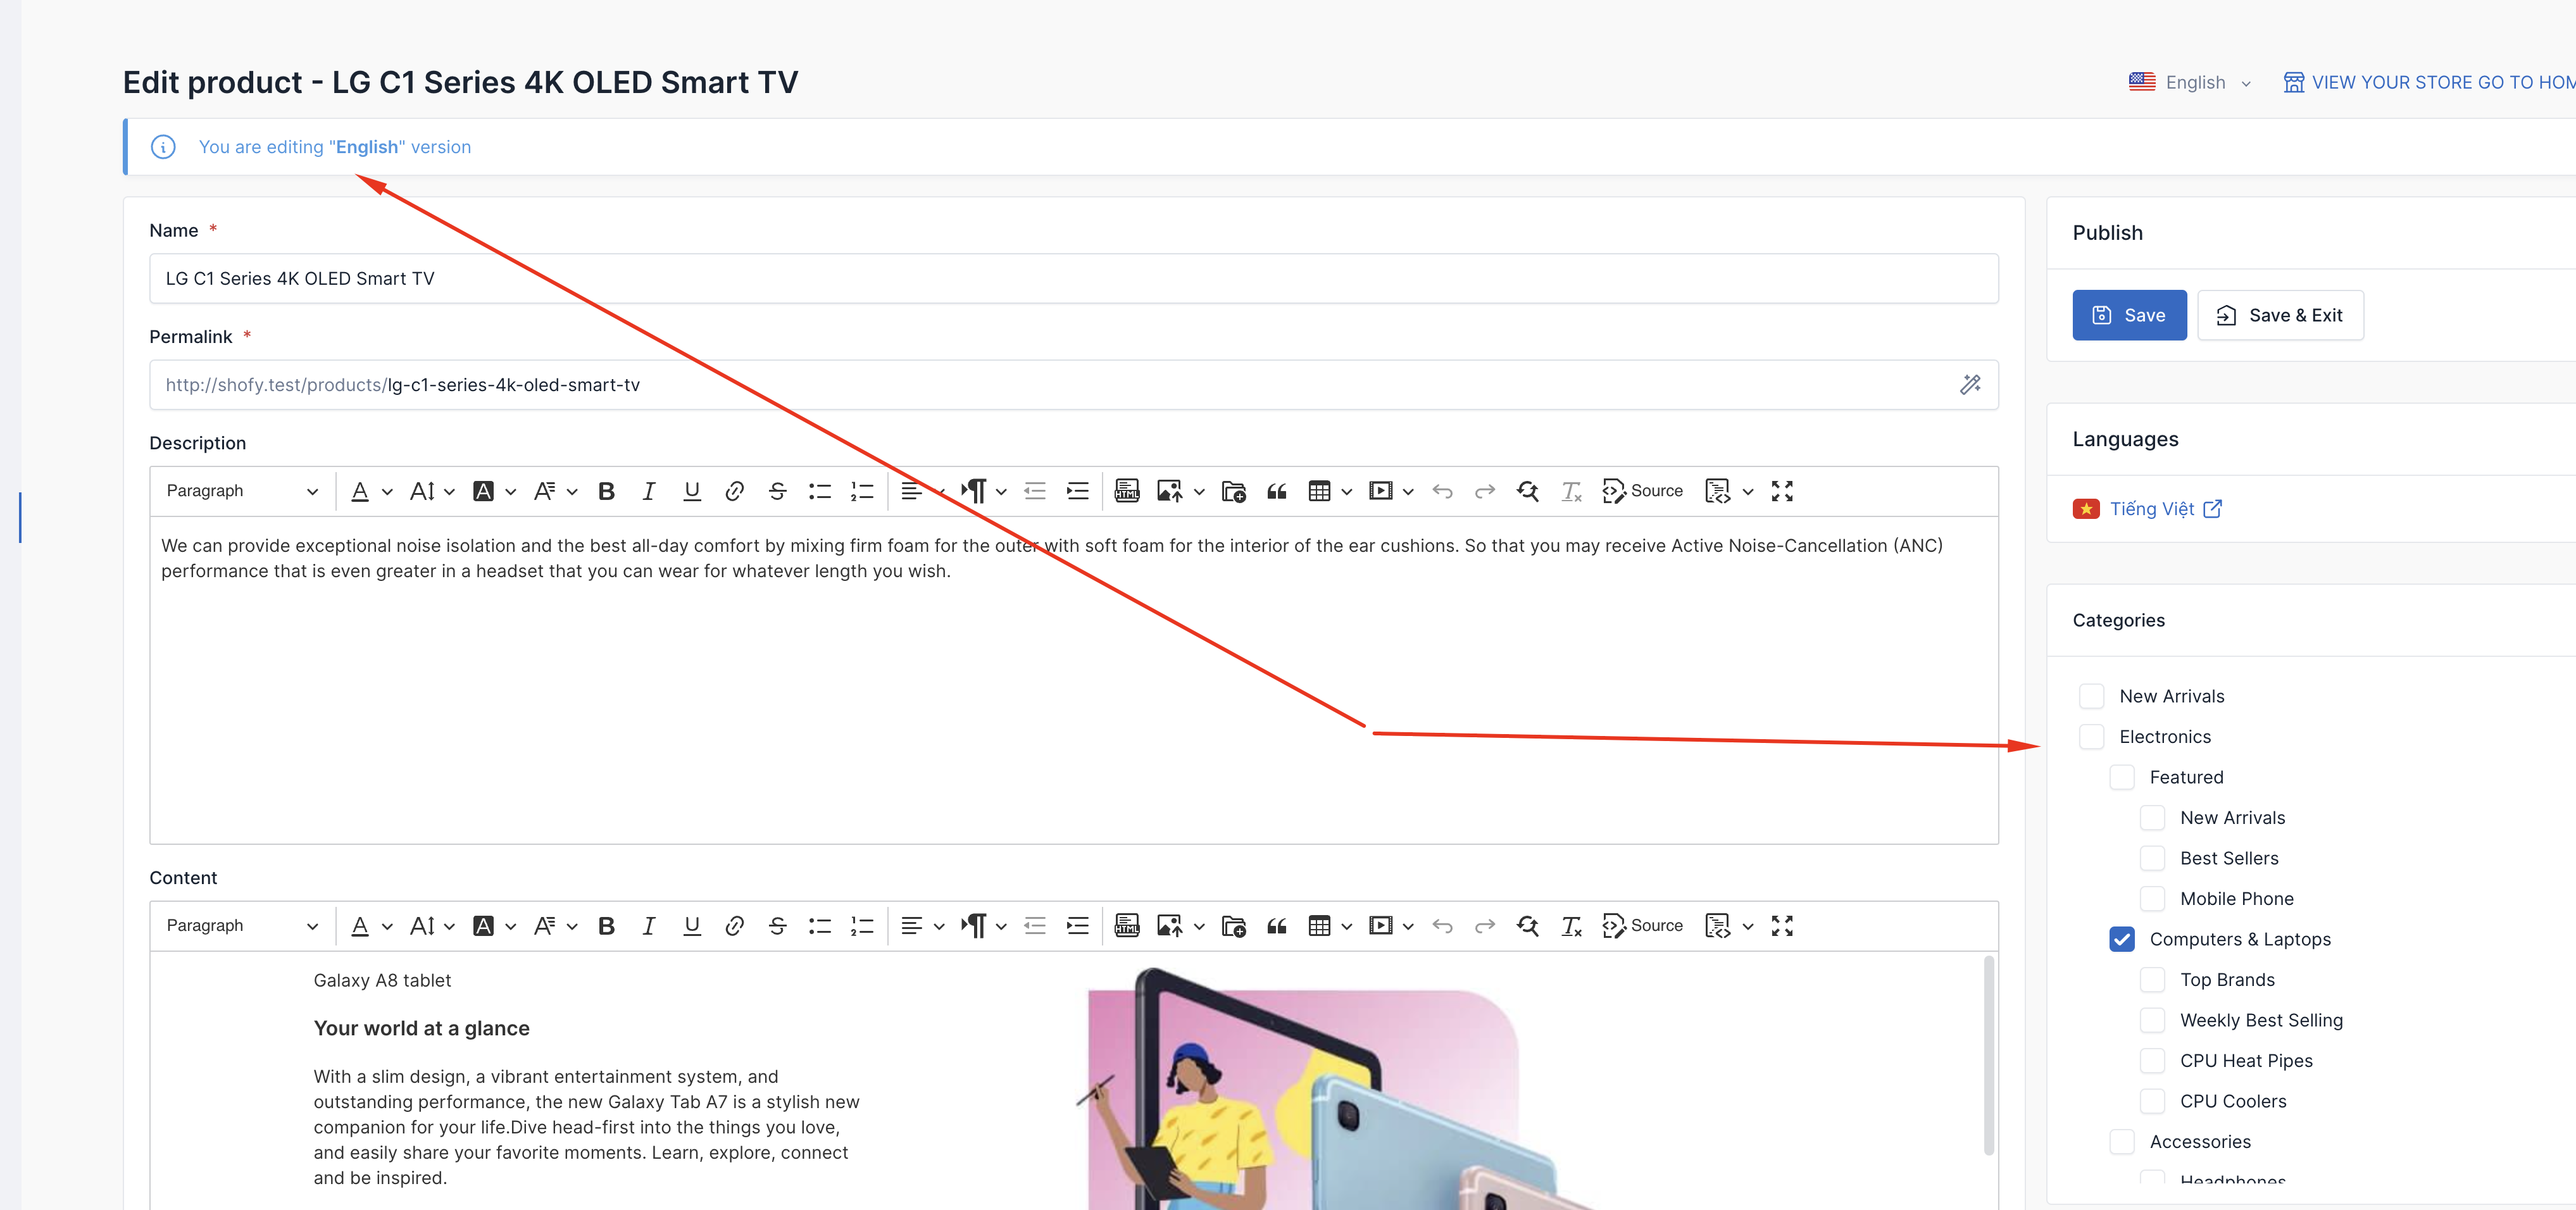Decrease indent in Description editor
Screen dimensions: 2576x1210
tap(1035, 491)
